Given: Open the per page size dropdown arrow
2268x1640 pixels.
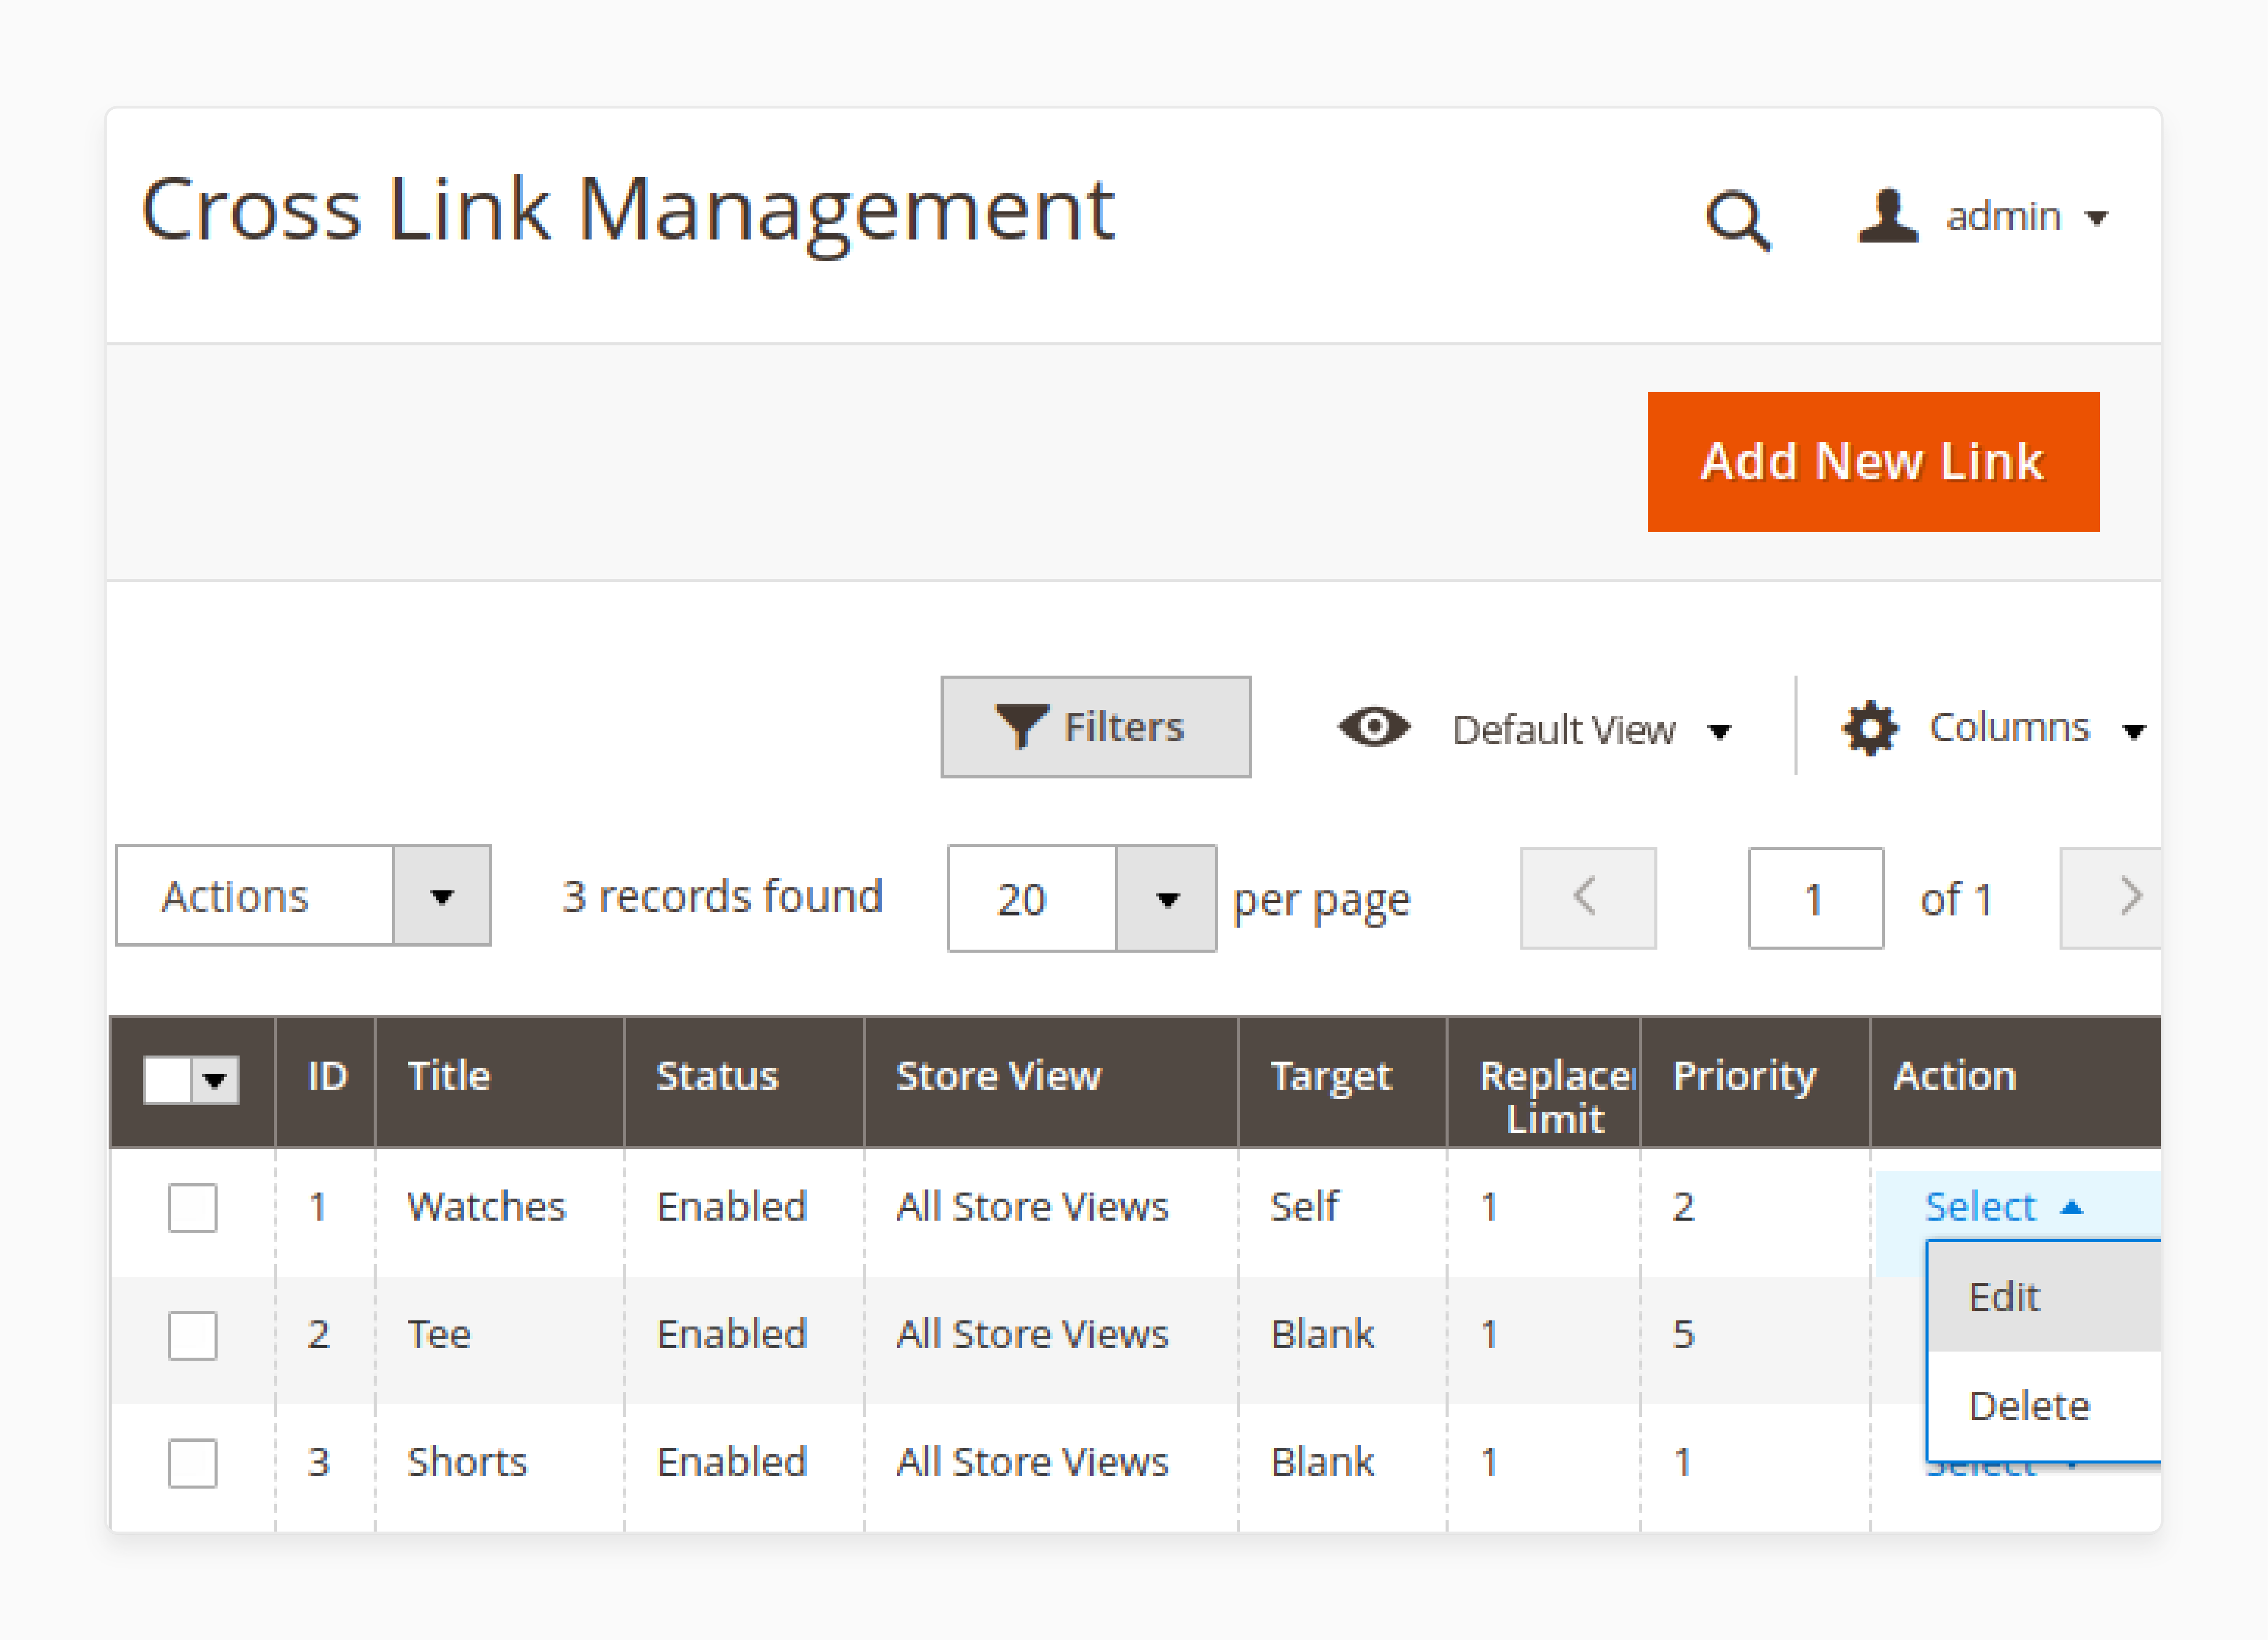Looking at the screenshot, I should click(1166, 898).
